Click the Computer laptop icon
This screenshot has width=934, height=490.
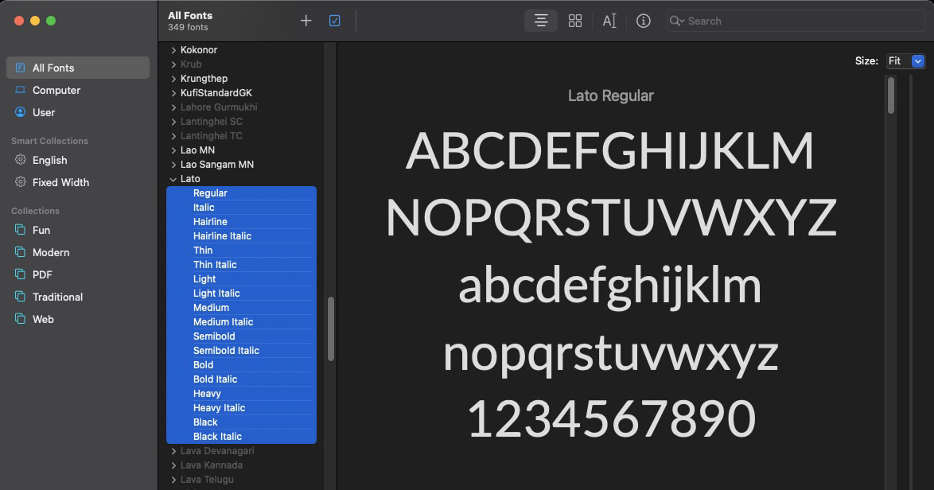[x=20, y=90]
